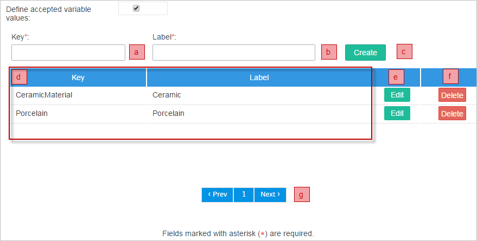Click the red annotation marker 'g'
Viewport: 477px width, 241px height.
pos(302,194)
